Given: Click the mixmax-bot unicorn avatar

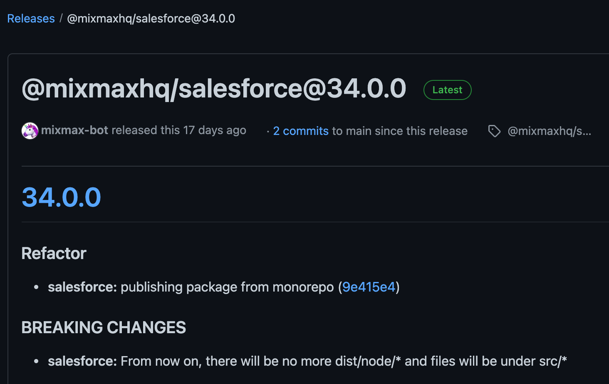Looking at the screenshot, I should pyautogui.click(x=30, y=131).
